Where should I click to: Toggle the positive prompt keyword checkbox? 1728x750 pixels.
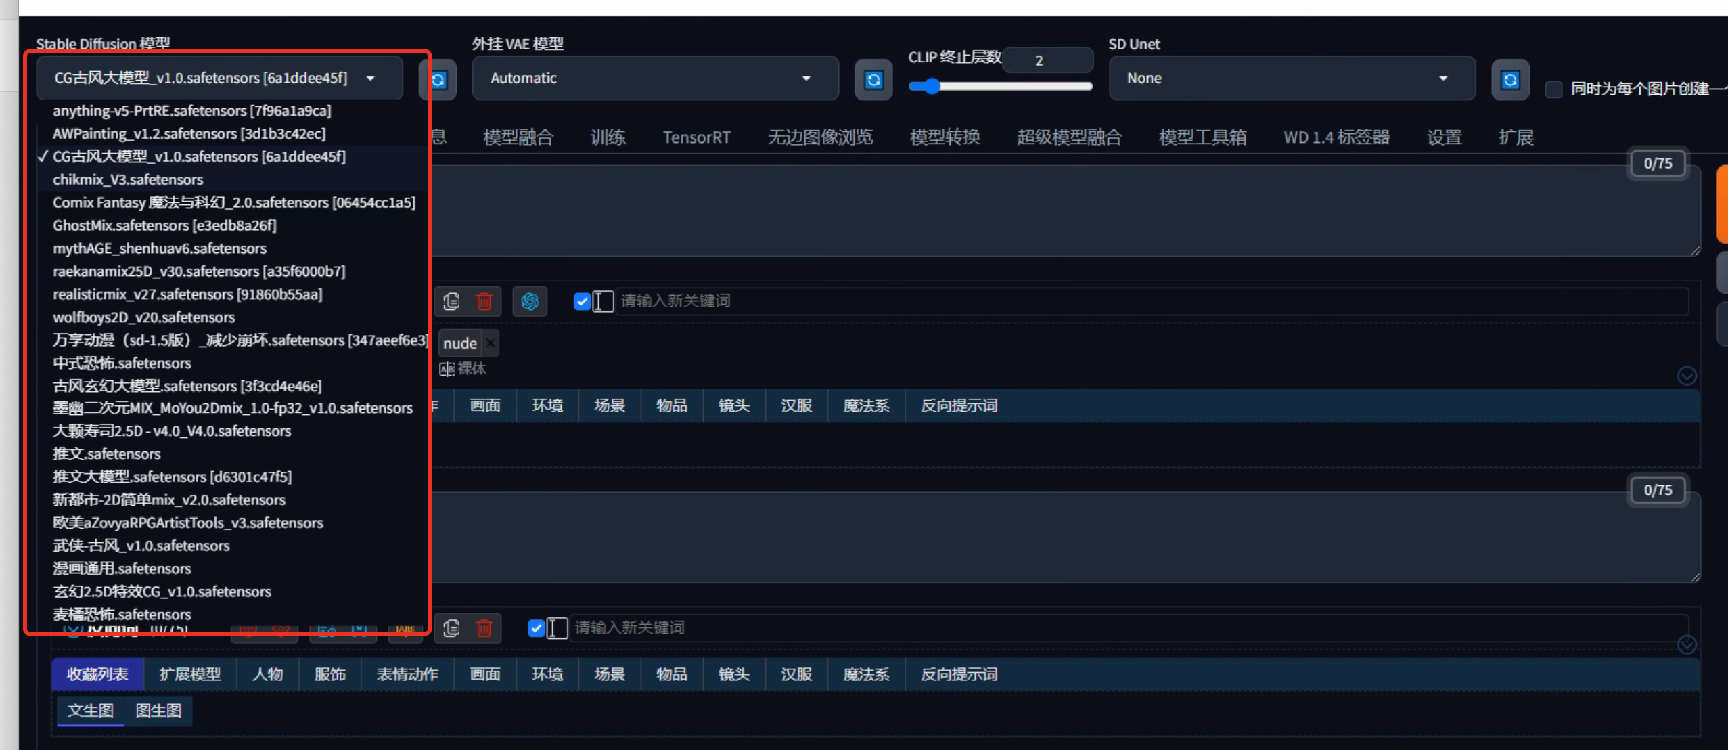[582, 301]
